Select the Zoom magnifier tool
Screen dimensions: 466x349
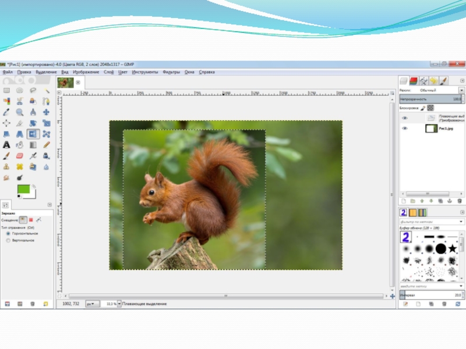pyautogui.click(x=20, y=112)
